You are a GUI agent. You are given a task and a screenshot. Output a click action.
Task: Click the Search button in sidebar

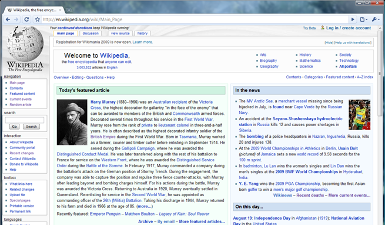pyautogui.click(x=31, y=127)
